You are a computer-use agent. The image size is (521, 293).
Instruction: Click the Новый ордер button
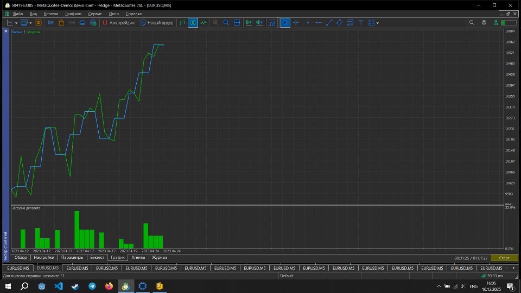tap(157, 23)
